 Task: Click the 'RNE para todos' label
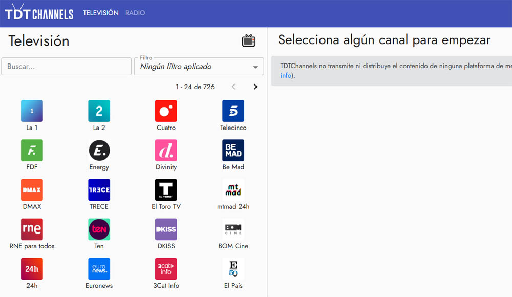32,246
